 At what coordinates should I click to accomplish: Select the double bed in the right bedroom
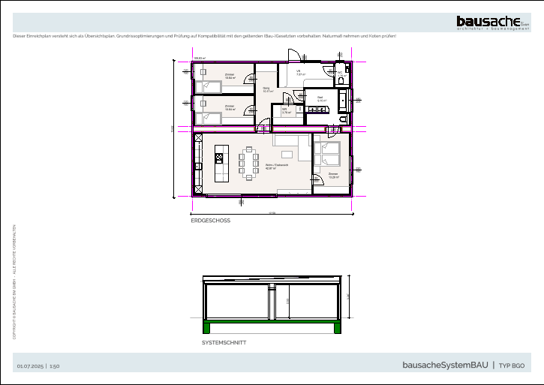coord(329,154)
